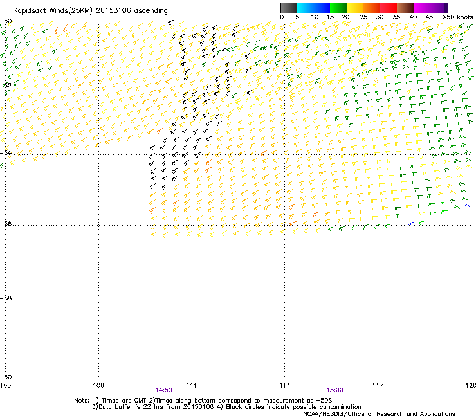Image resolution: width=476 pixels, height=418 pixels.
Task: Click the '10' legend scale label
Action: (315, 17)
